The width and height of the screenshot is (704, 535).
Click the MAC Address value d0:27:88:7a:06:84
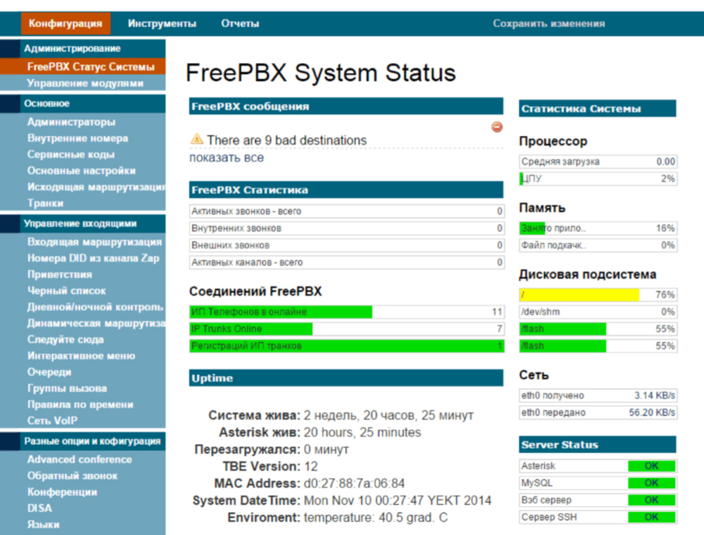354,483
